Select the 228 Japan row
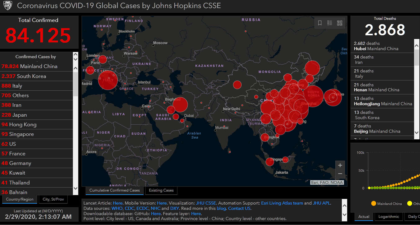 (x=36, y=115)
